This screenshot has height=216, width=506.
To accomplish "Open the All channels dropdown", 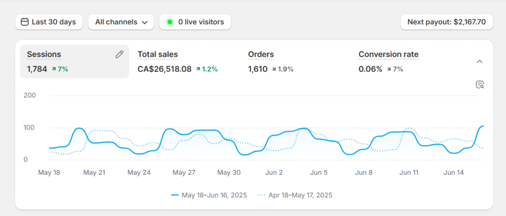I will 121,22.
